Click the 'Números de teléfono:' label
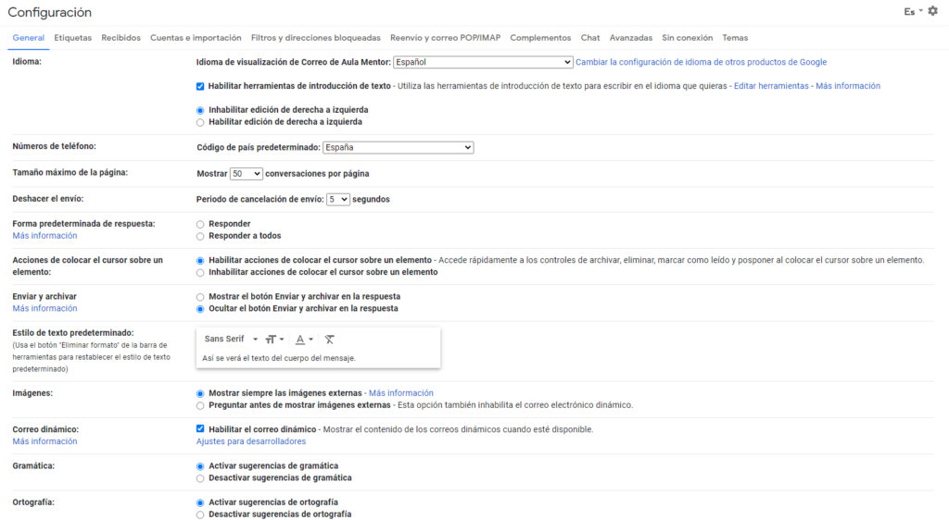 (x=55, y=146)
